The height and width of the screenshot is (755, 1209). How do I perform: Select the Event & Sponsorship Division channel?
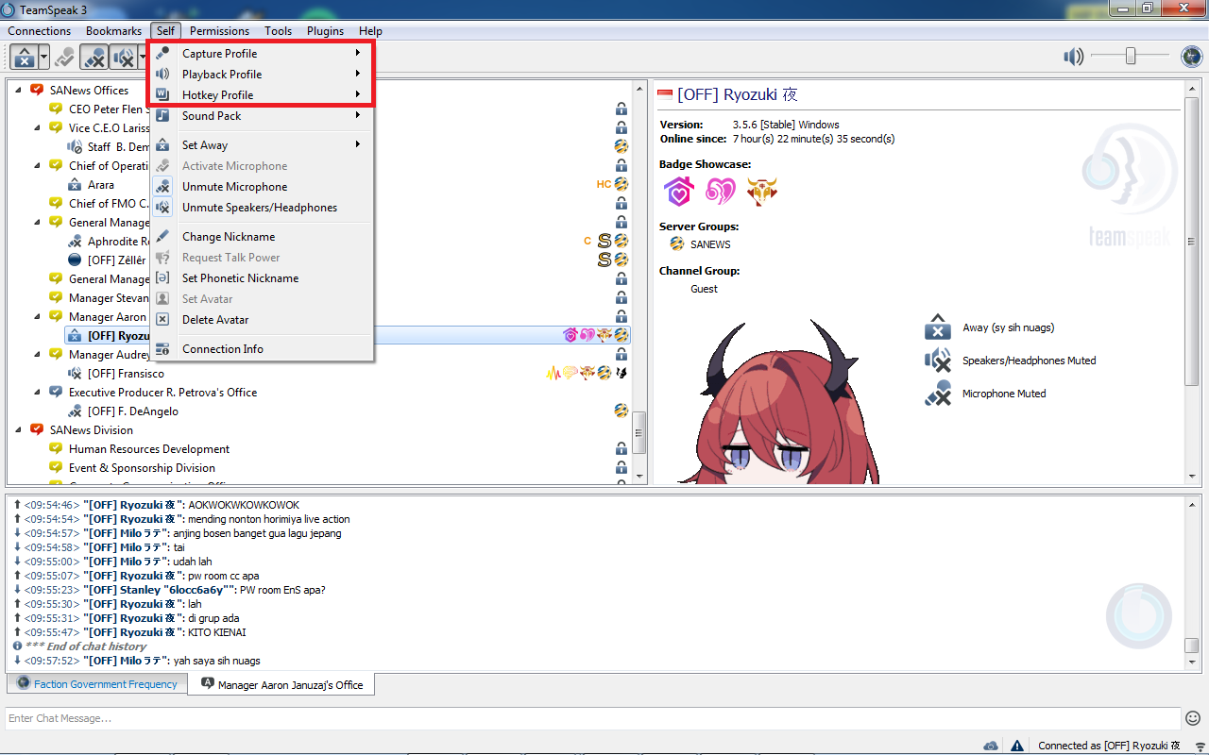(x=142, y=468)
